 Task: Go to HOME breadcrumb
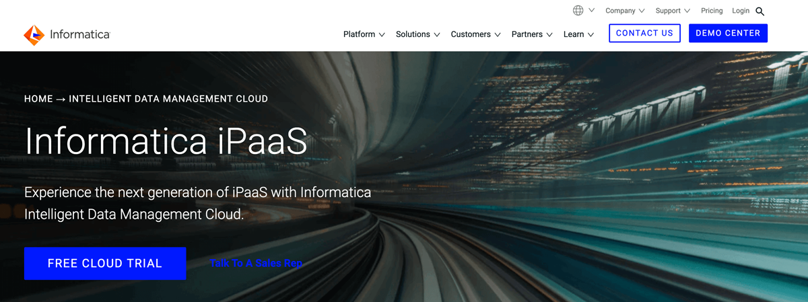click(x=38, y=99)
